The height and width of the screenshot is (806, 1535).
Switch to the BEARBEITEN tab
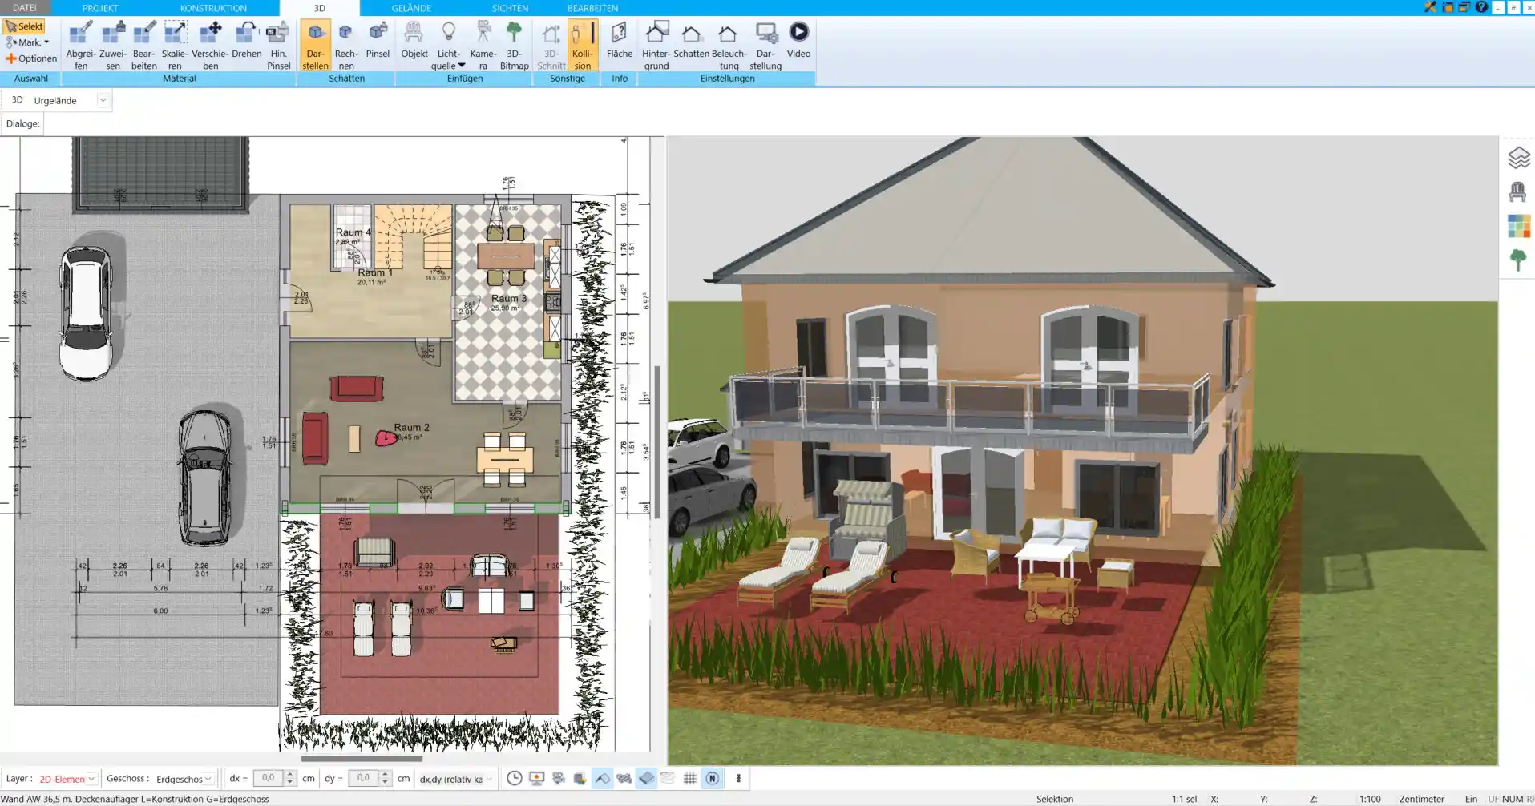click(592, 8)
